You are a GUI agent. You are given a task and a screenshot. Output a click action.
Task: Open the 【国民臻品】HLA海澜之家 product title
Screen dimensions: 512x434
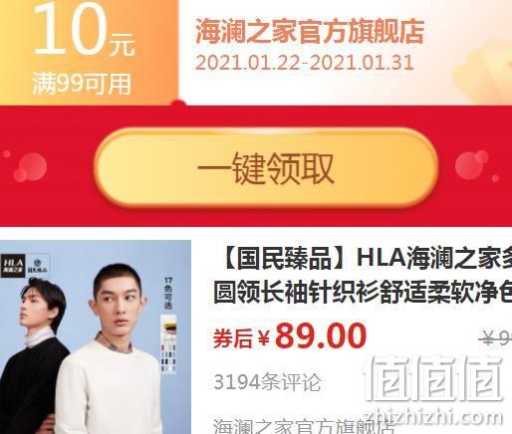[x=366, y=259]
